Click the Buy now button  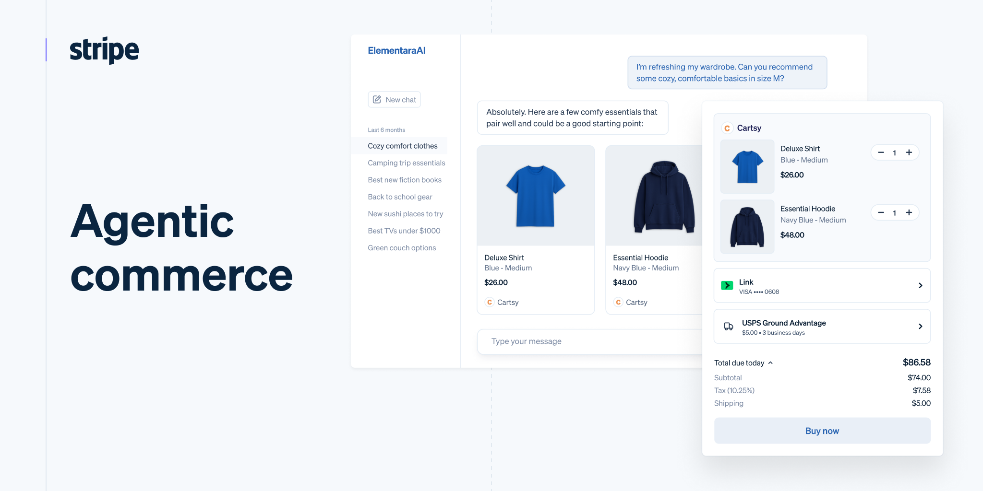click(822, 431)
